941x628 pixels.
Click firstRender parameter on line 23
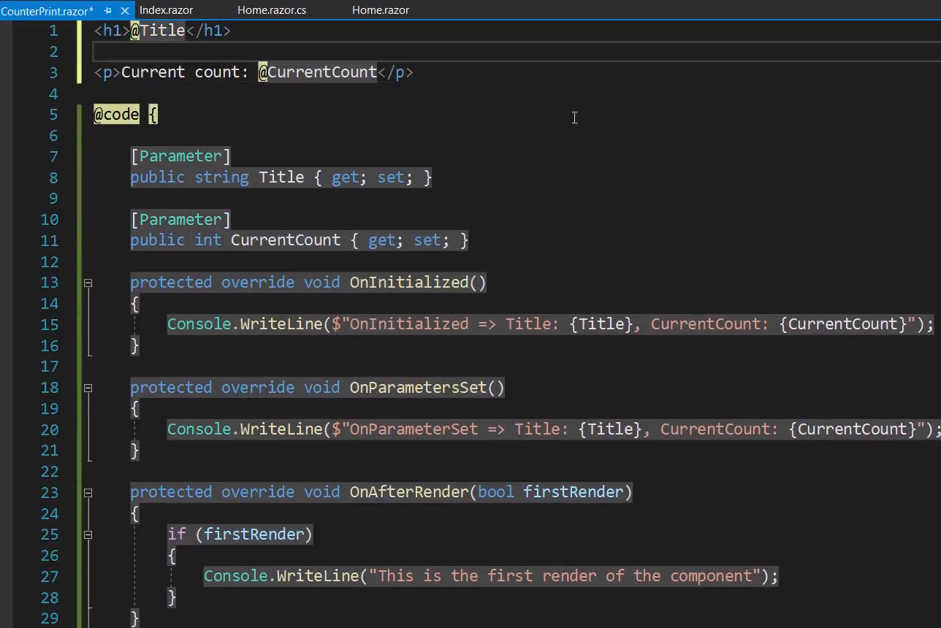[574, 492]
